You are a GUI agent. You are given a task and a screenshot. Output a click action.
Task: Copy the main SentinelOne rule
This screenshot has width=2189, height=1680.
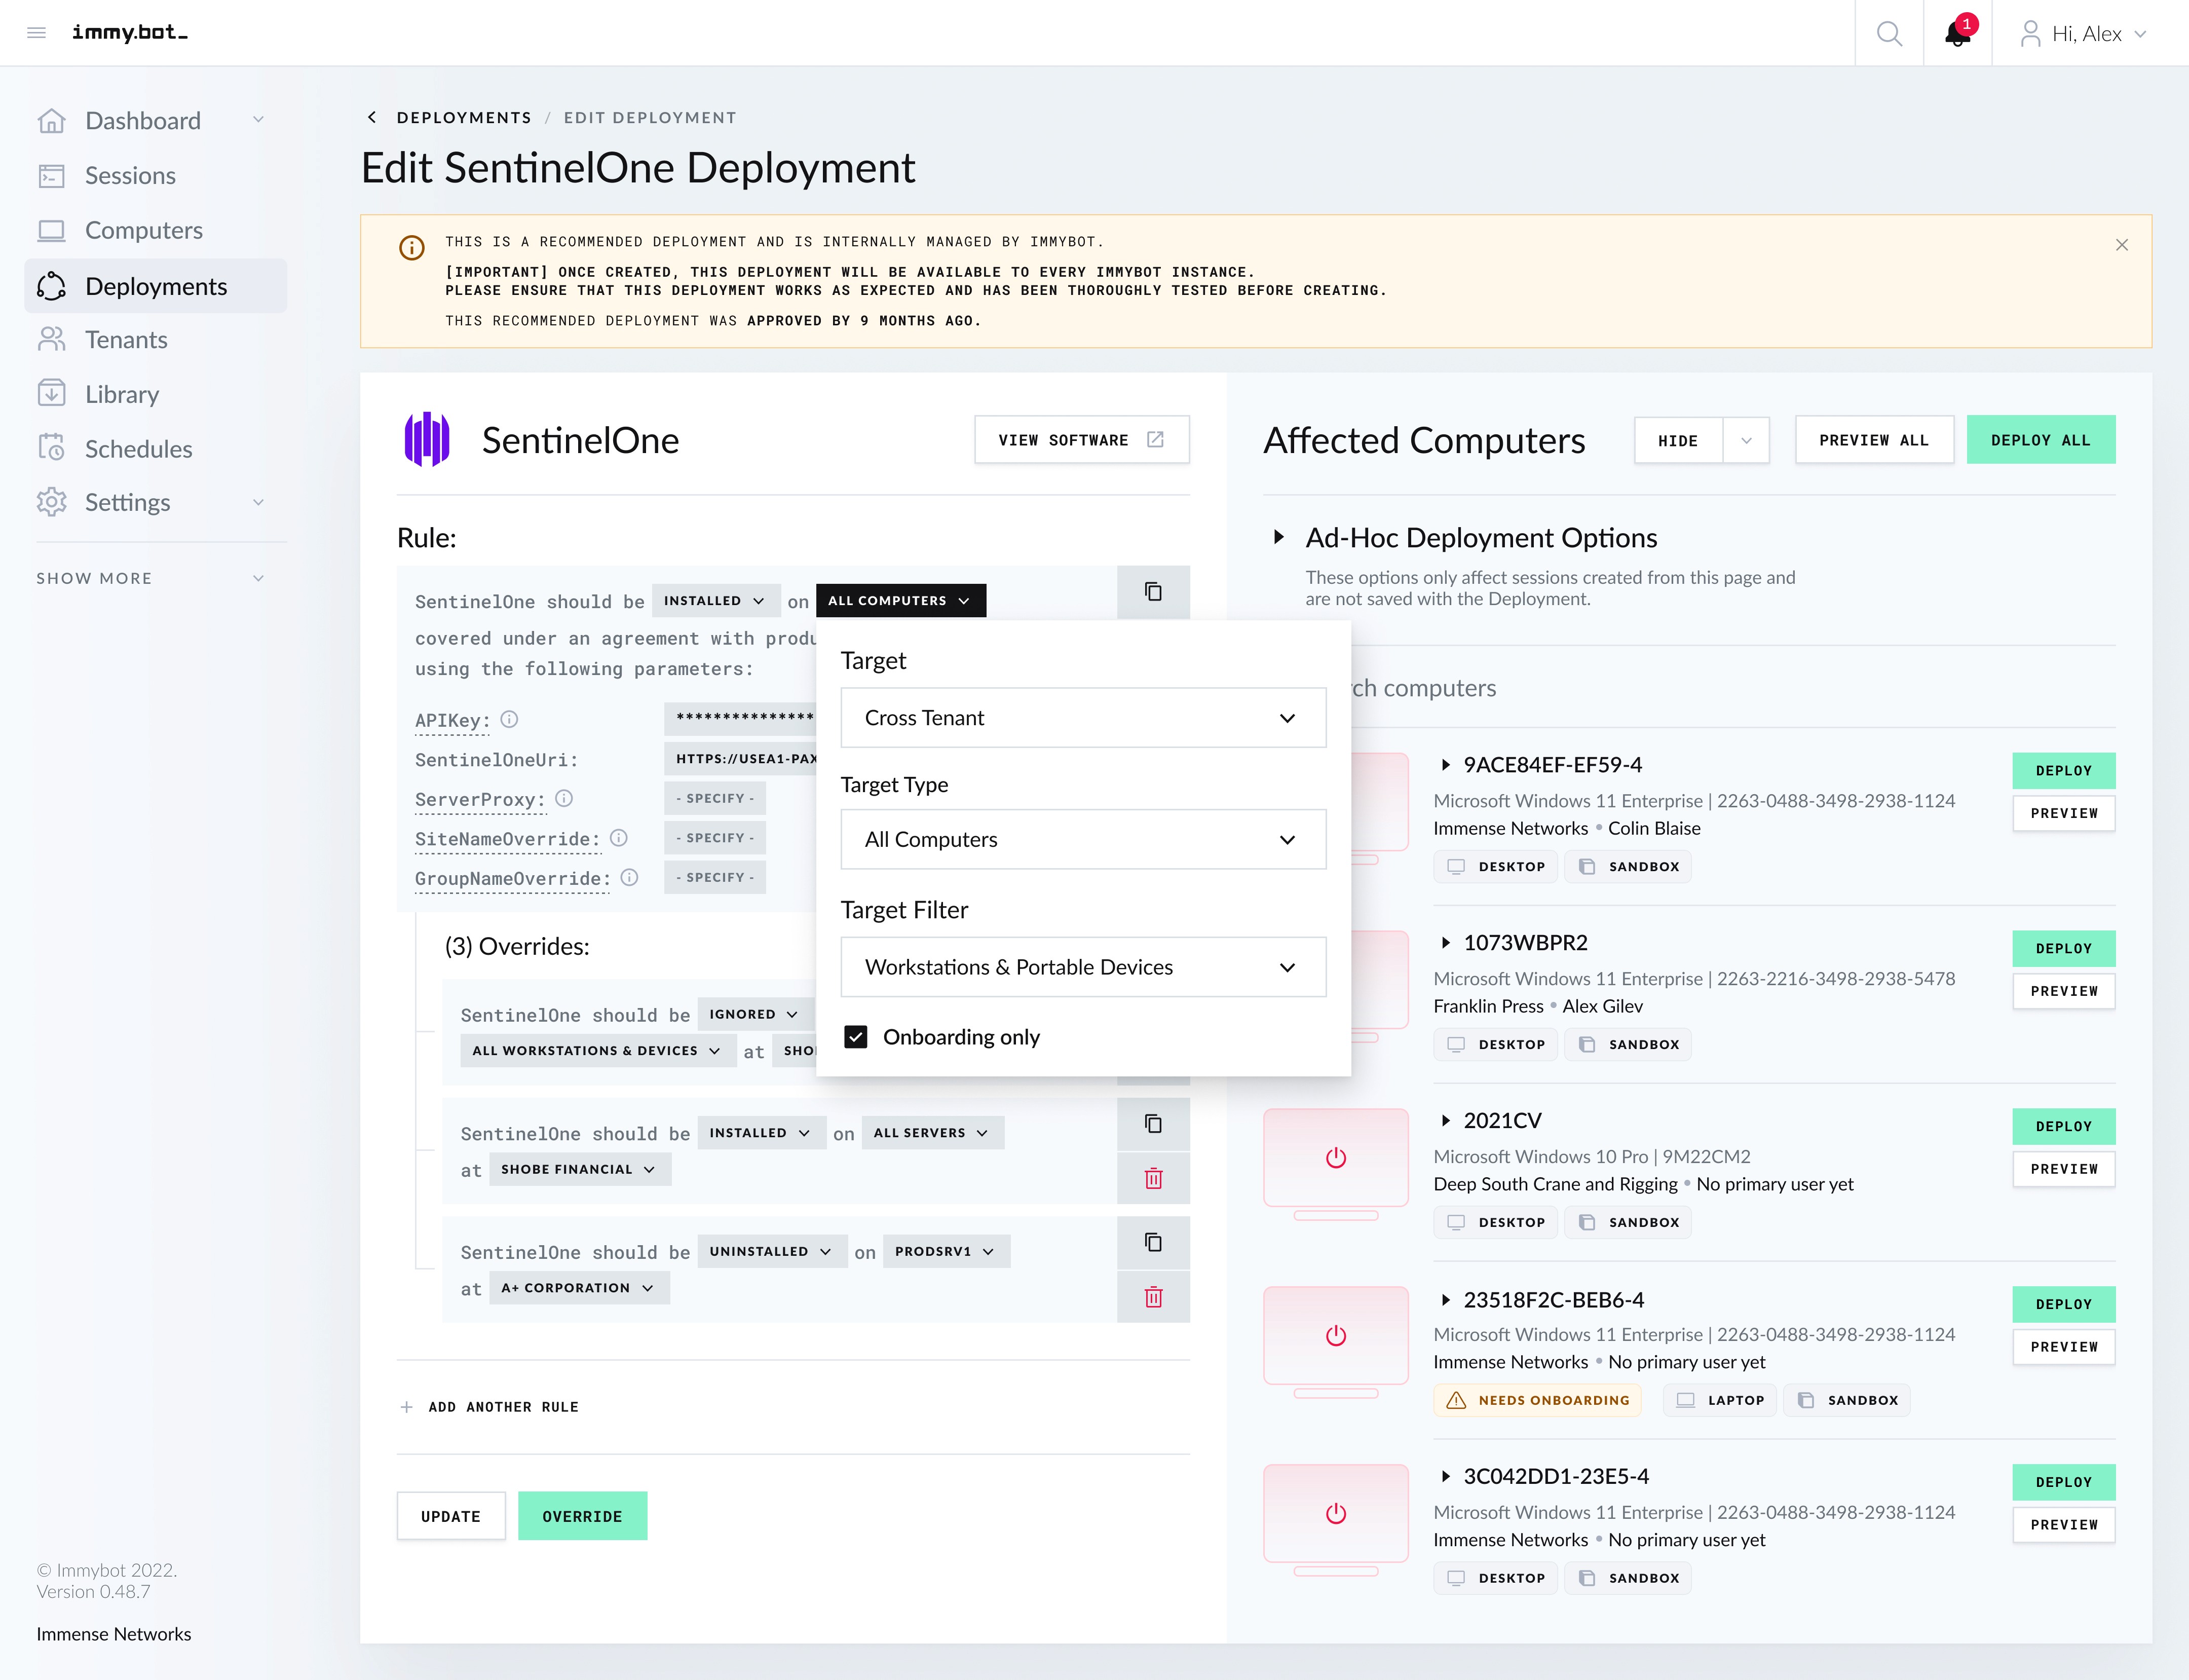coord(1153,592)
